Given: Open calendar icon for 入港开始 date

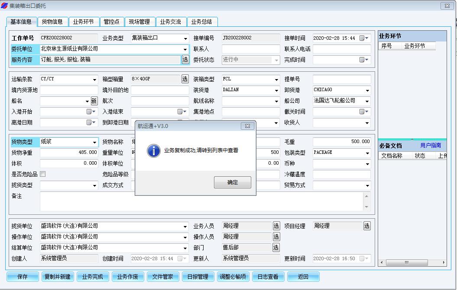Looking at the screenshot, I should point(89,112).
